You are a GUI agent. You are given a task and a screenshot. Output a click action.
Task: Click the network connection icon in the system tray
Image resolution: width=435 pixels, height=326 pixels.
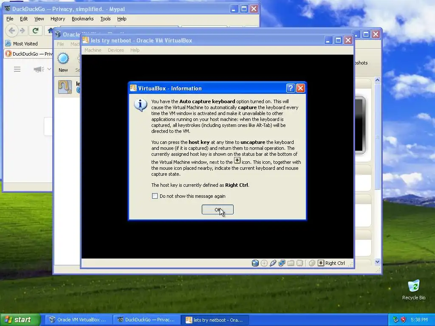pos(395,320)
